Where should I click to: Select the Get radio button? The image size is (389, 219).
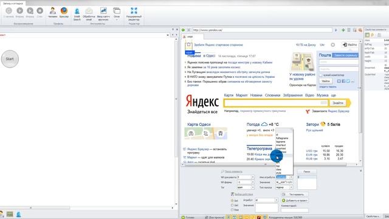232,206
